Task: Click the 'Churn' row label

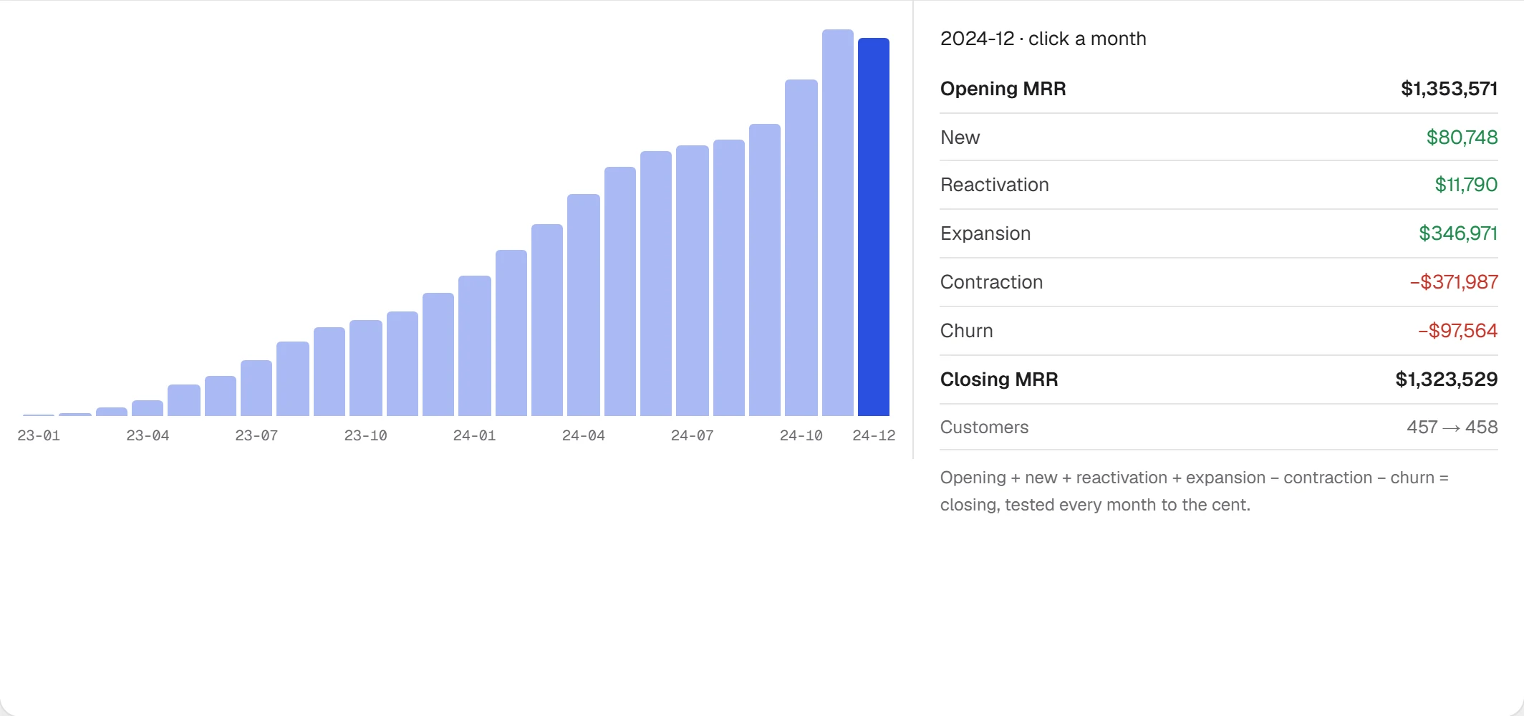Action: (x=966, y=331)
